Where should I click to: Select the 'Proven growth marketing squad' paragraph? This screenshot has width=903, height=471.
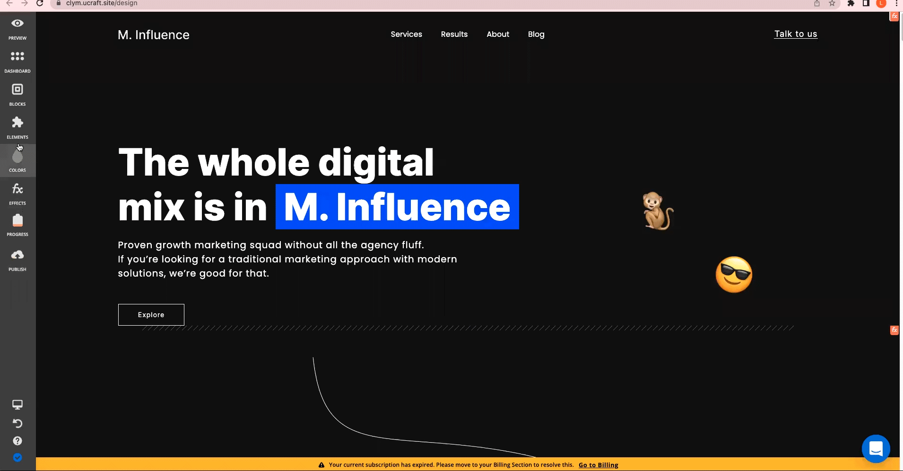tap(287, 259)
